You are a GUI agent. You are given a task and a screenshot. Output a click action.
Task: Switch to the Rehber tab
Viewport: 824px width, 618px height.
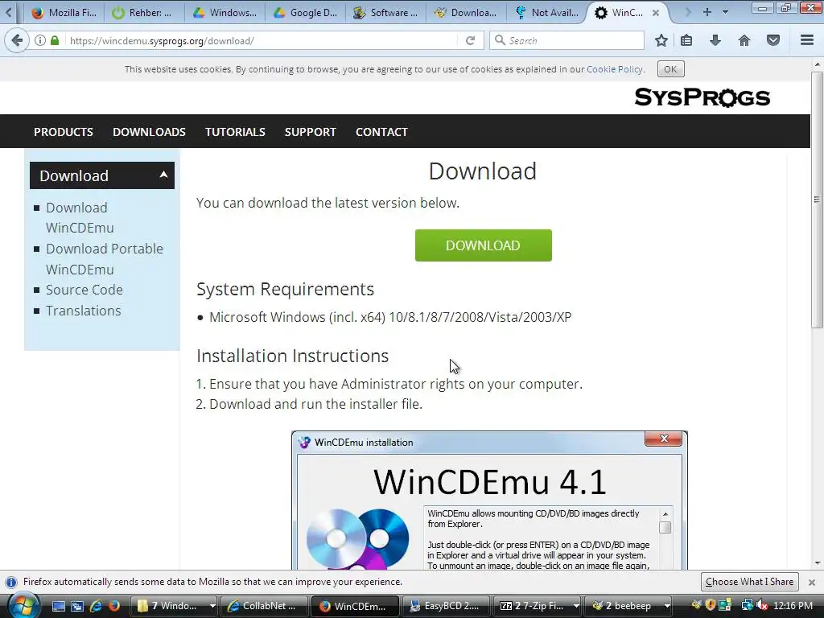[x=142, y=13]
